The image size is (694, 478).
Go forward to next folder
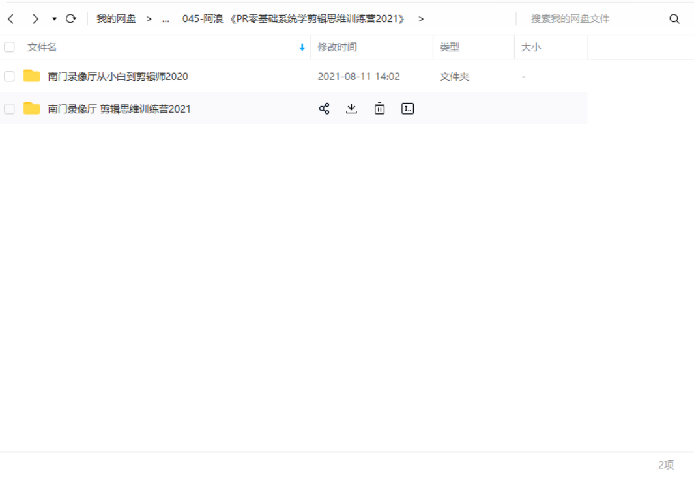(x=35, y=19)
